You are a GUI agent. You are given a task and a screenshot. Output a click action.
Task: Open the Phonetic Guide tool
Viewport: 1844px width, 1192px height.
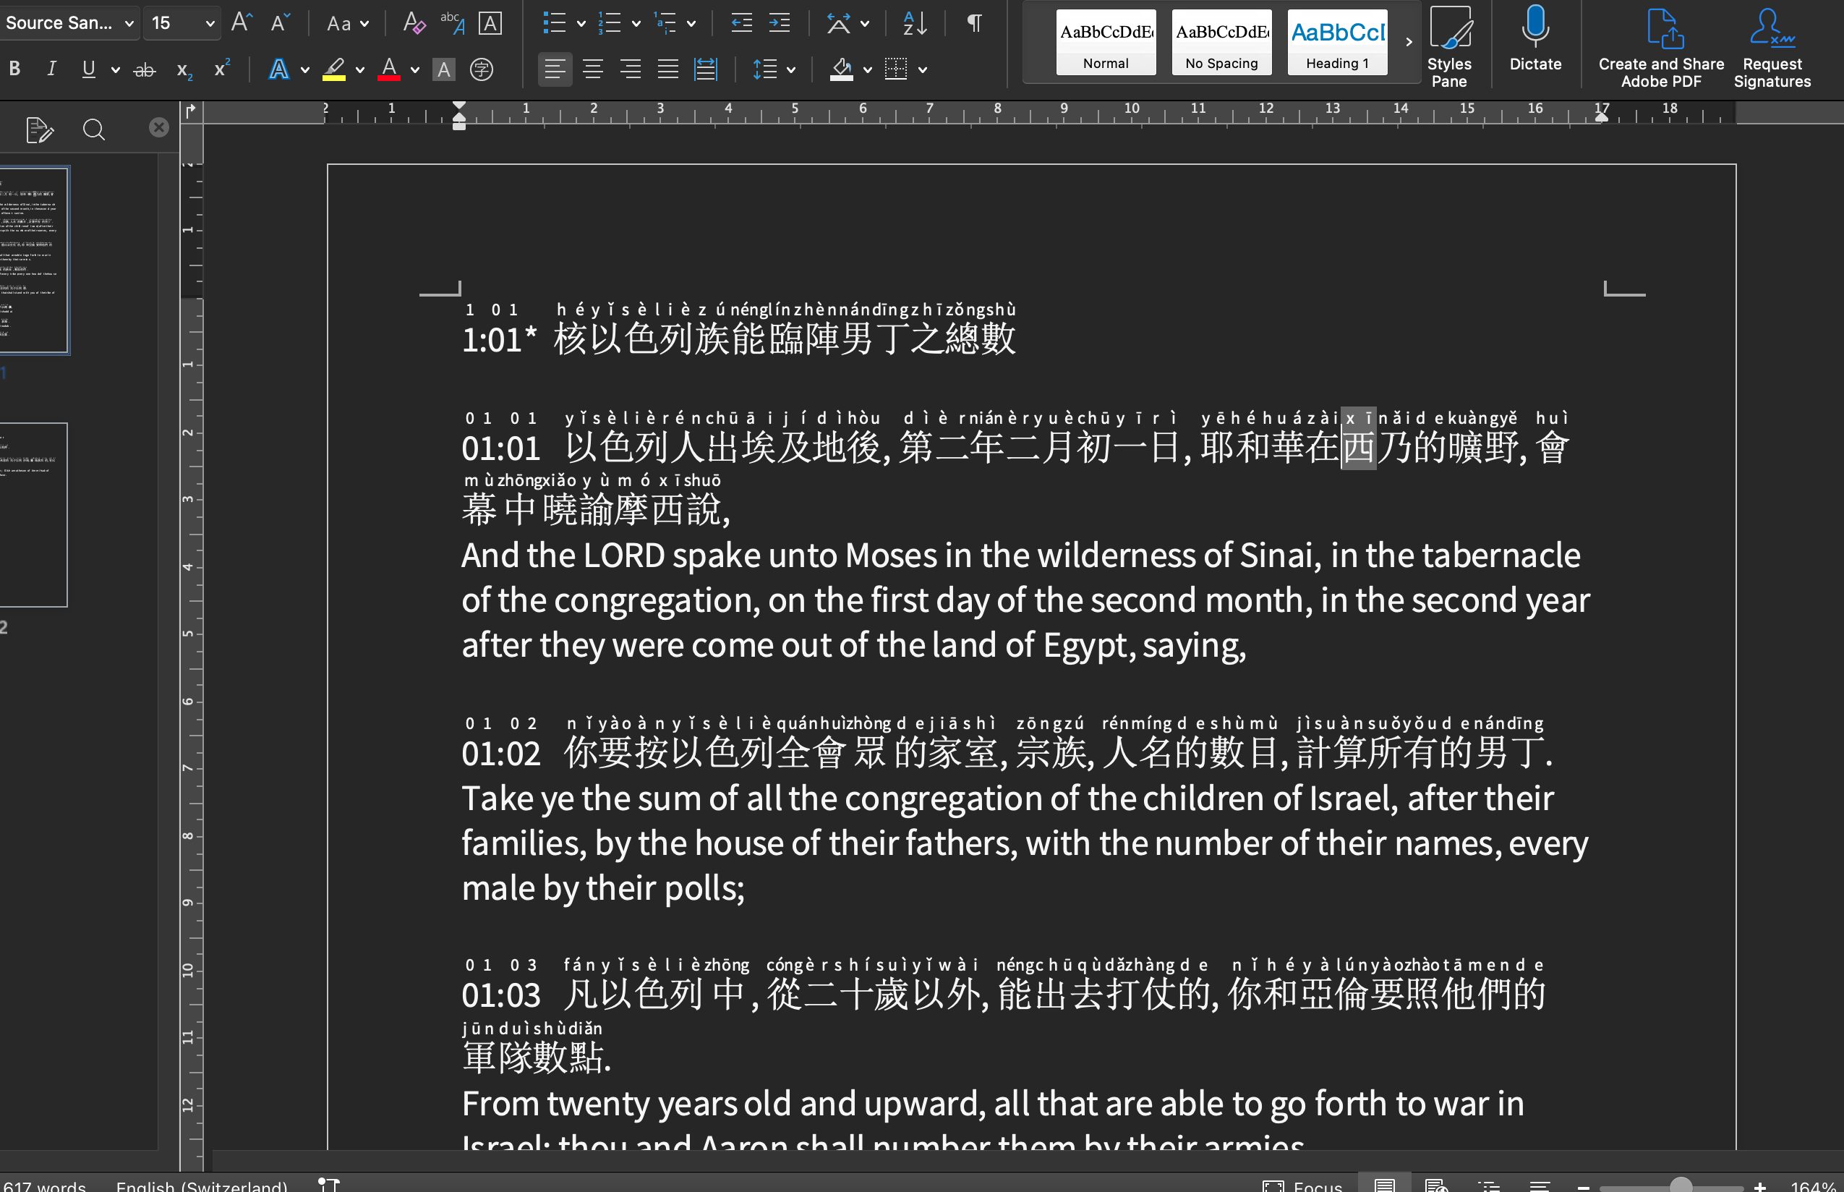click(x=452, y=22)
